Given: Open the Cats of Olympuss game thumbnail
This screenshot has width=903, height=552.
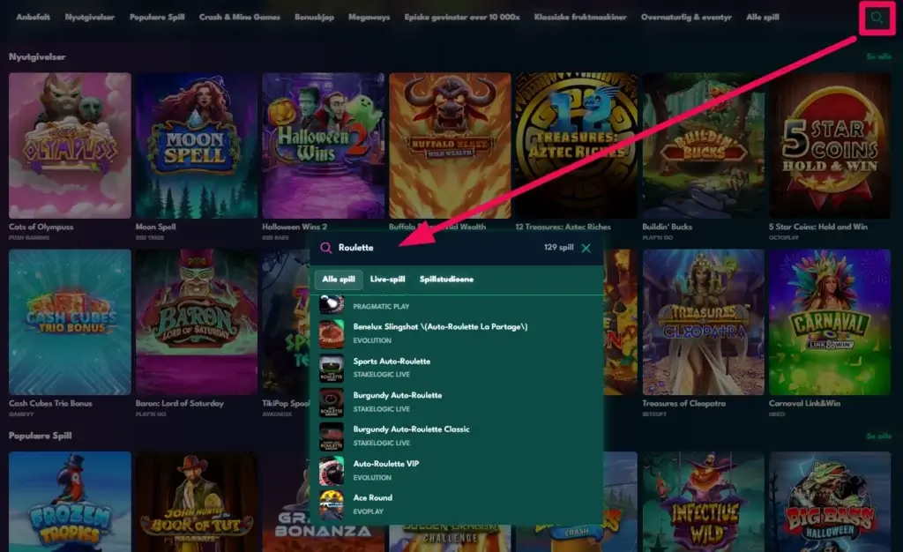Looking at the screenshot, I should 70,145.
